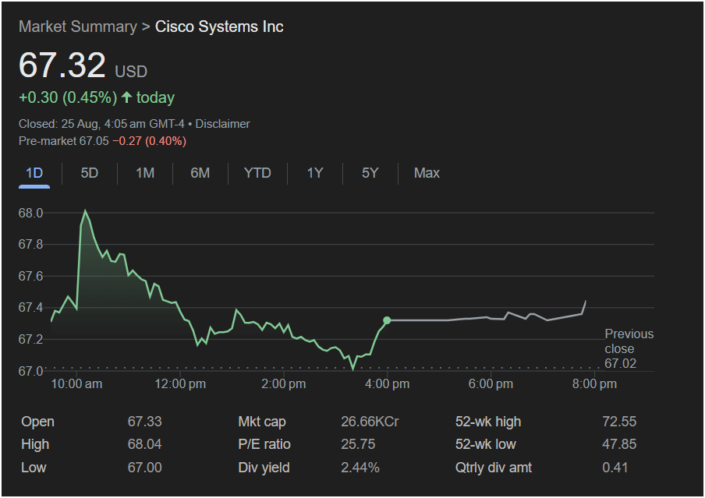Click the Cisco Systems Inc title
Viewport: 705px width, 498px height.
click(219, 27)
